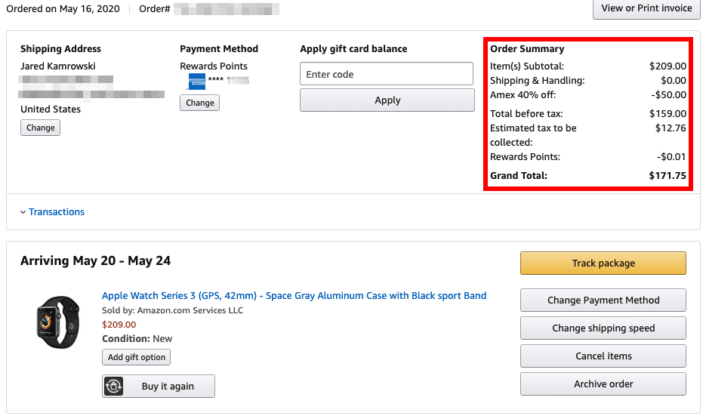Click the American Express card icon

[x=196, y=81]
